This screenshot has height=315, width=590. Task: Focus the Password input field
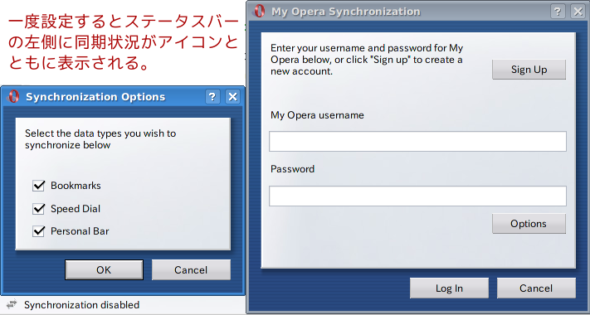(x=417, y=196)
